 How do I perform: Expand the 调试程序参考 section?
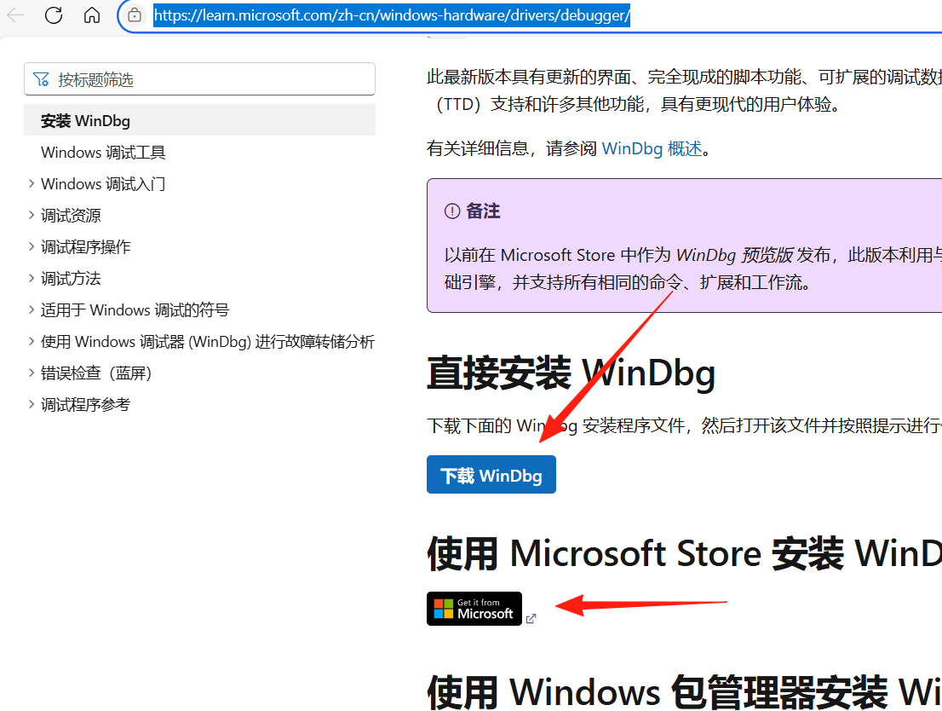point(32,404)
